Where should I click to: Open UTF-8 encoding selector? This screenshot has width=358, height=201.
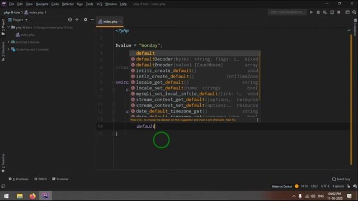click(x=325, y=186)
